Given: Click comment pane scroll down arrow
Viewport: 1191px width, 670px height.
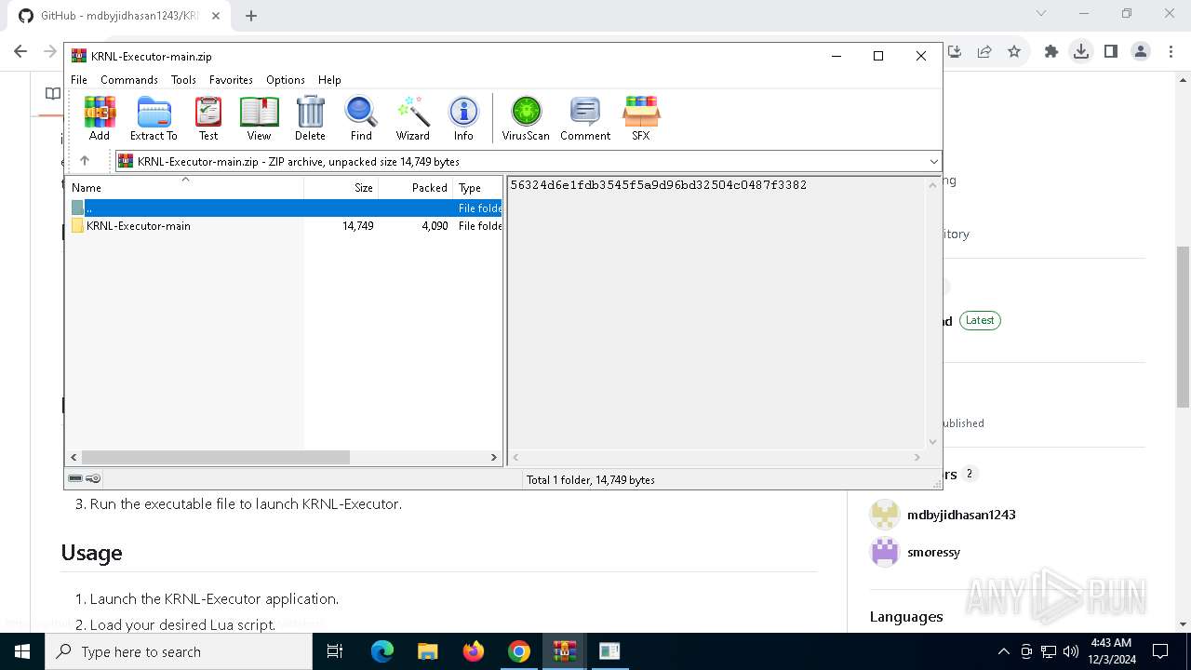Looking at the screenshot, I should [x=932, y=442].
